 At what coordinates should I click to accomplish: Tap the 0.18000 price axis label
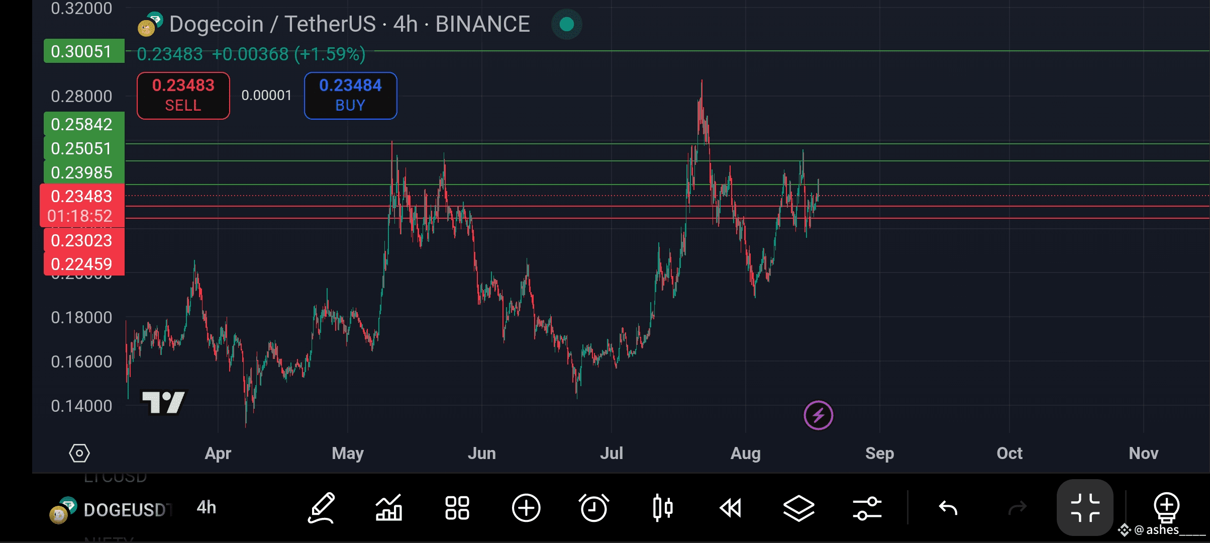click(x=81, y=317)
